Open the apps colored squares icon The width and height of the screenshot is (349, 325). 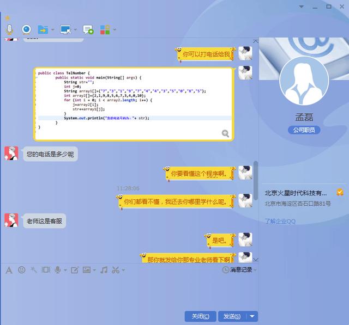click(x=105, y=29)
